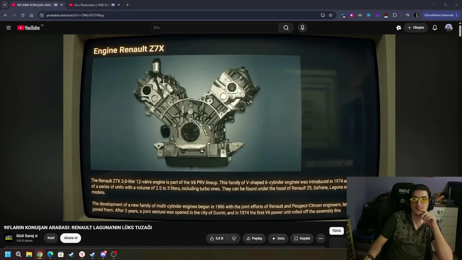Screen dimensions: 462x260
Task: View site information for youtube.com
Action: tap(42, 15)
